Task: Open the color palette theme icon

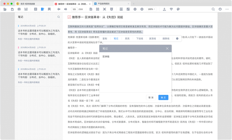Action: [179, 9]
